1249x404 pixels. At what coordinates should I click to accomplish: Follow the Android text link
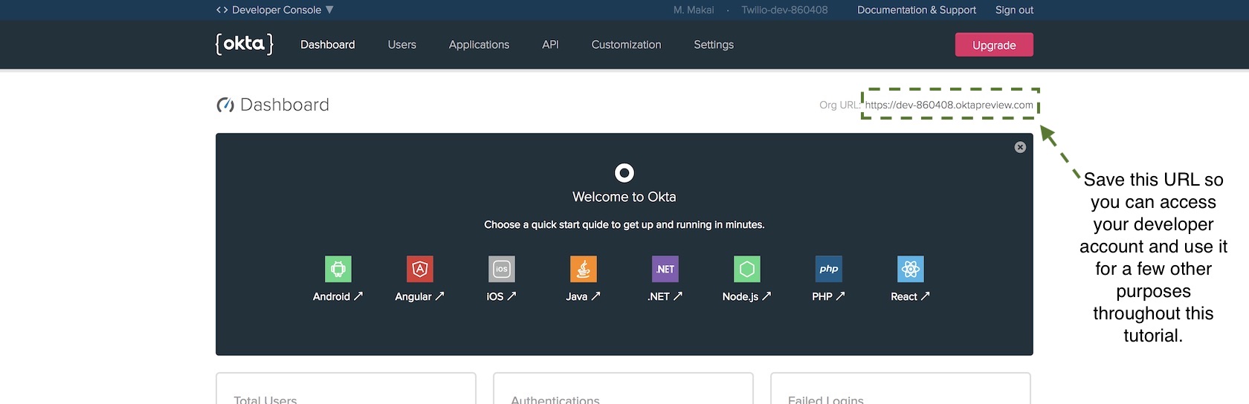tap(332, 296)
